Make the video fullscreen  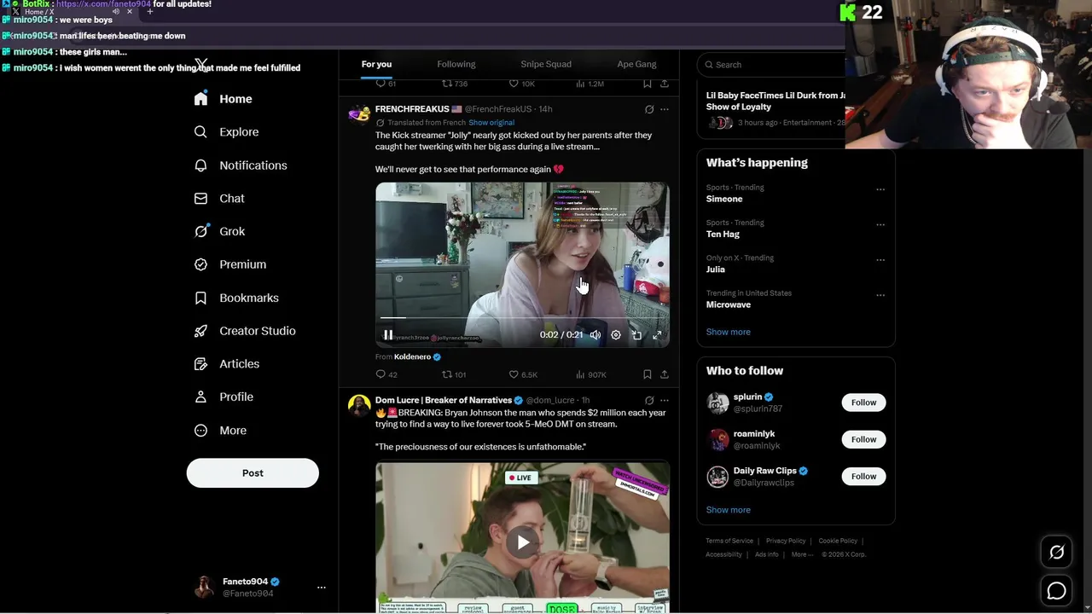point(657,335)
